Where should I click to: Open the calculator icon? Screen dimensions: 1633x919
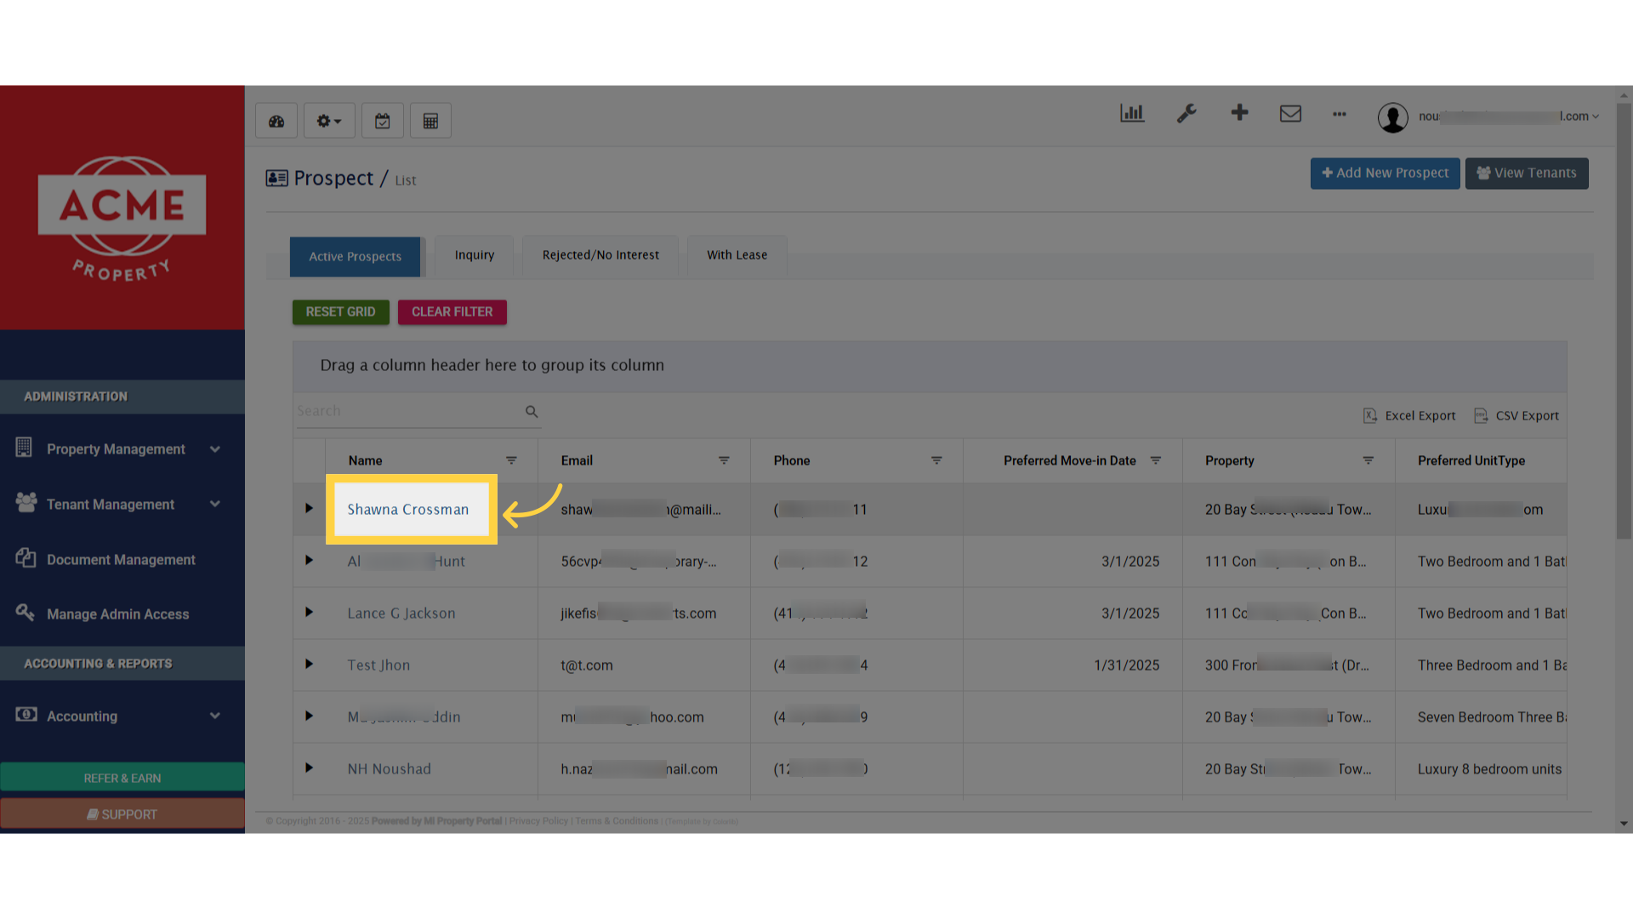(x=430, y=120)
